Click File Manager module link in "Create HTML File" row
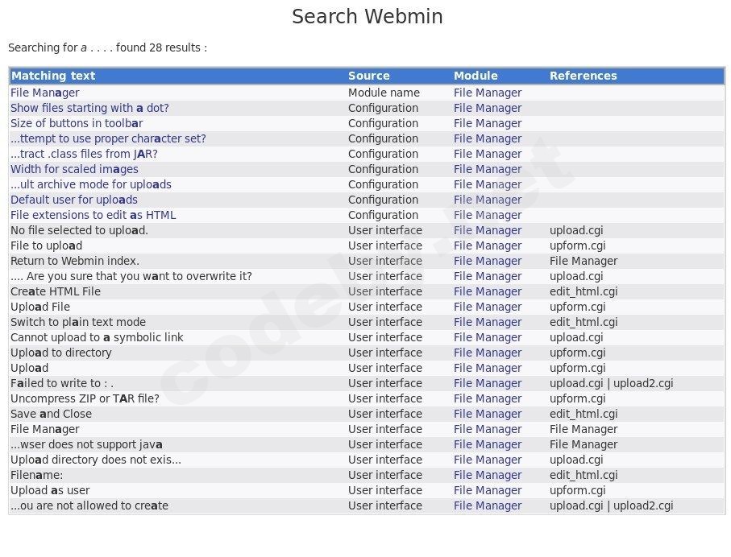The image size is (731, 557). (x=488, y=291)
